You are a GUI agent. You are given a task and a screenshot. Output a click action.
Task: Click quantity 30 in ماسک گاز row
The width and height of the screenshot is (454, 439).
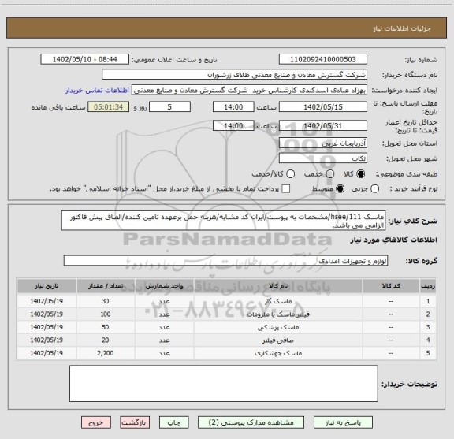tap(106, 301)
